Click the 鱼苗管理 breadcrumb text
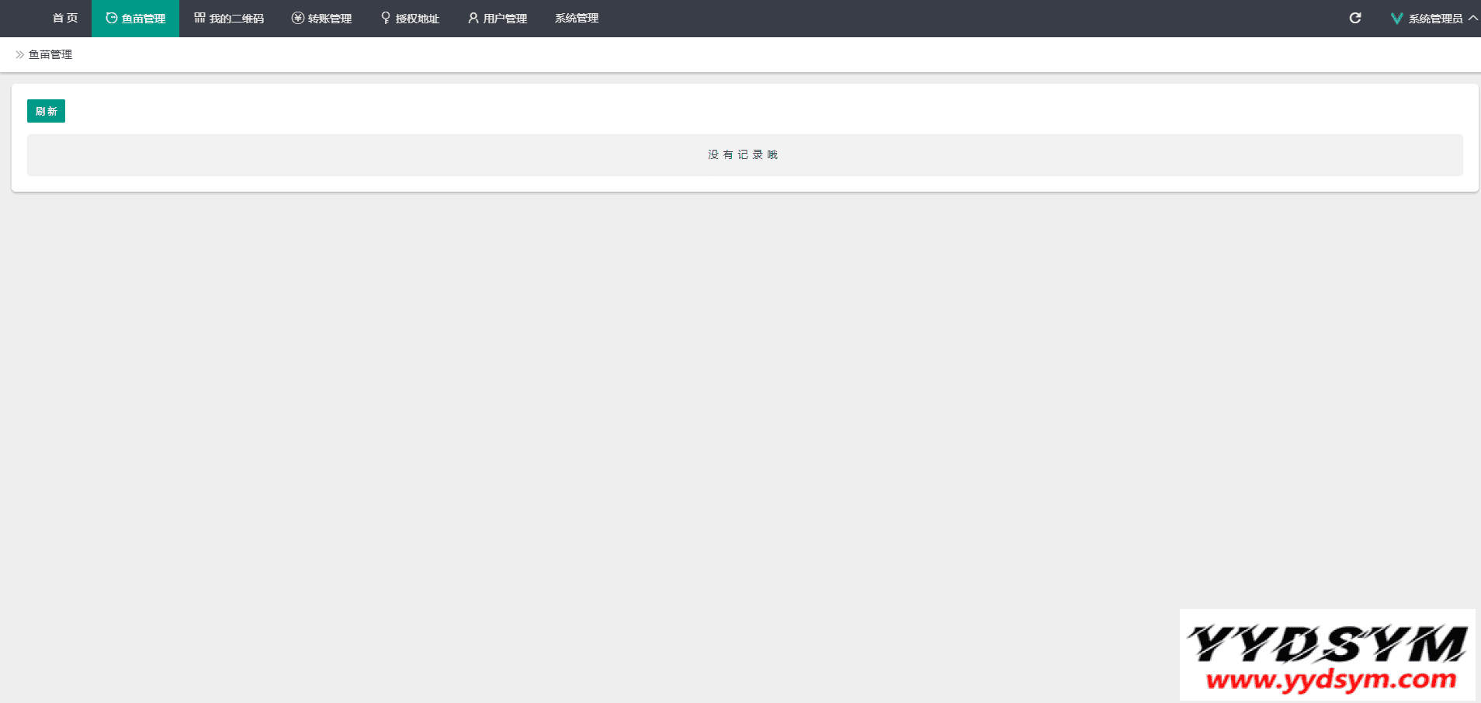The image size is (1481, 703). (50, 54)
